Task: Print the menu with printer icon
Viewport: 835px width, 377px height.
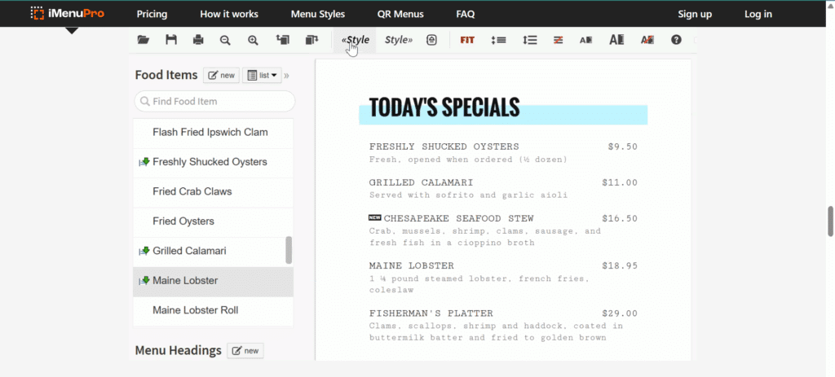Action: click(x=198, y=40)
